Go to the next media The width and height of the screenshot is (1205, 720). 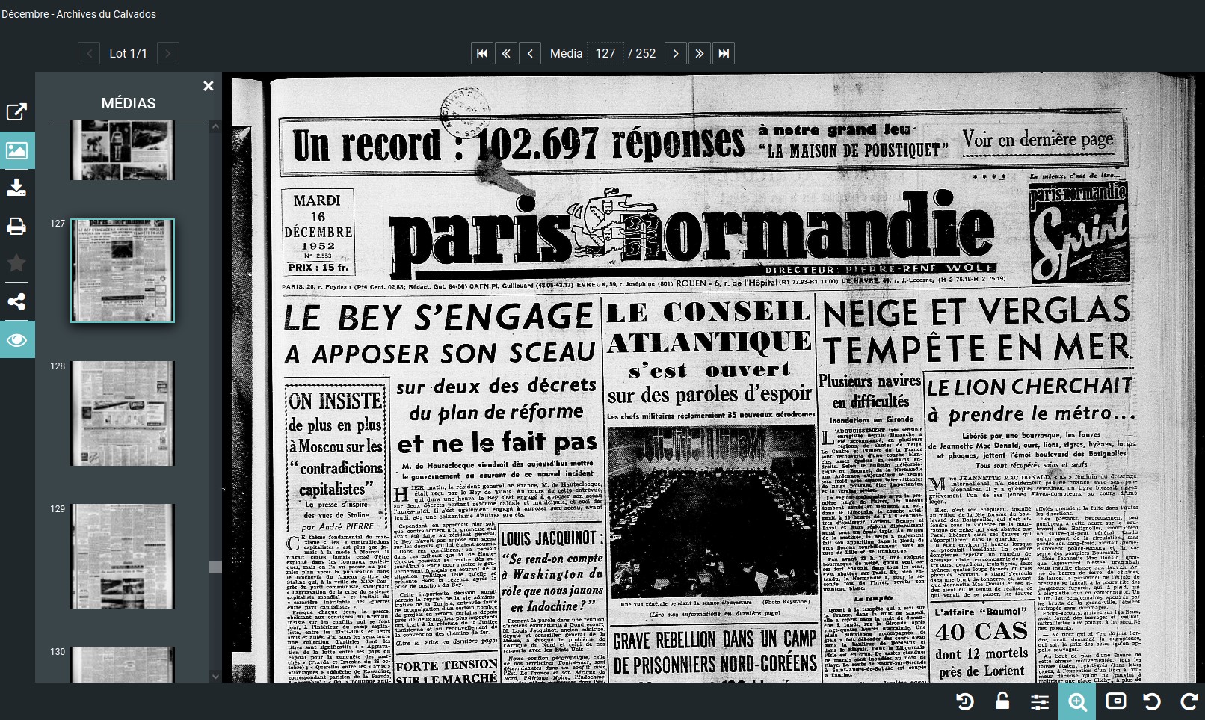point(676,53)
